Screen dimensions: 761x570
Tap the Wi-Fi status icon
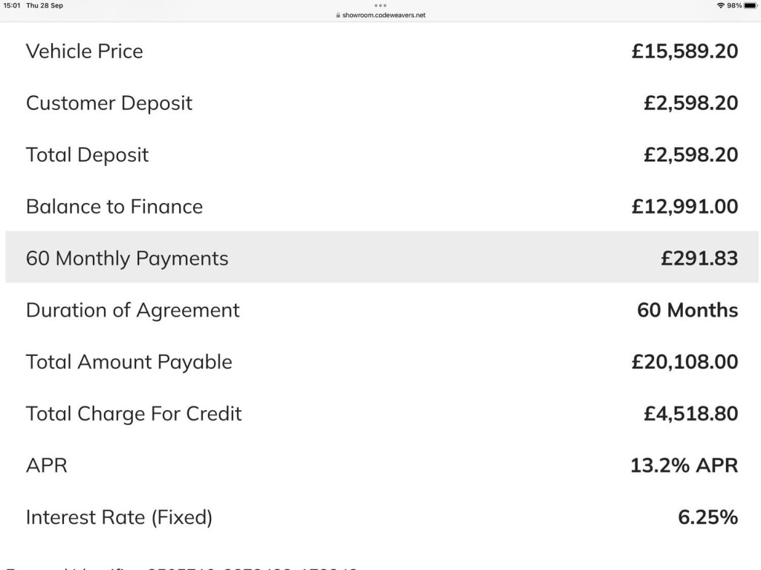point(720,6)
